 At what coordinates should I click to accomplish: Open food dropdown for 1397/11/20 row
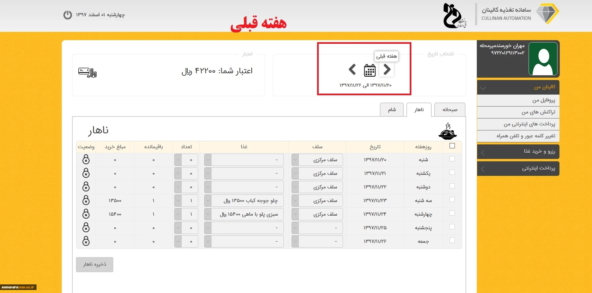pyautogui.click(x=244, y=160)
